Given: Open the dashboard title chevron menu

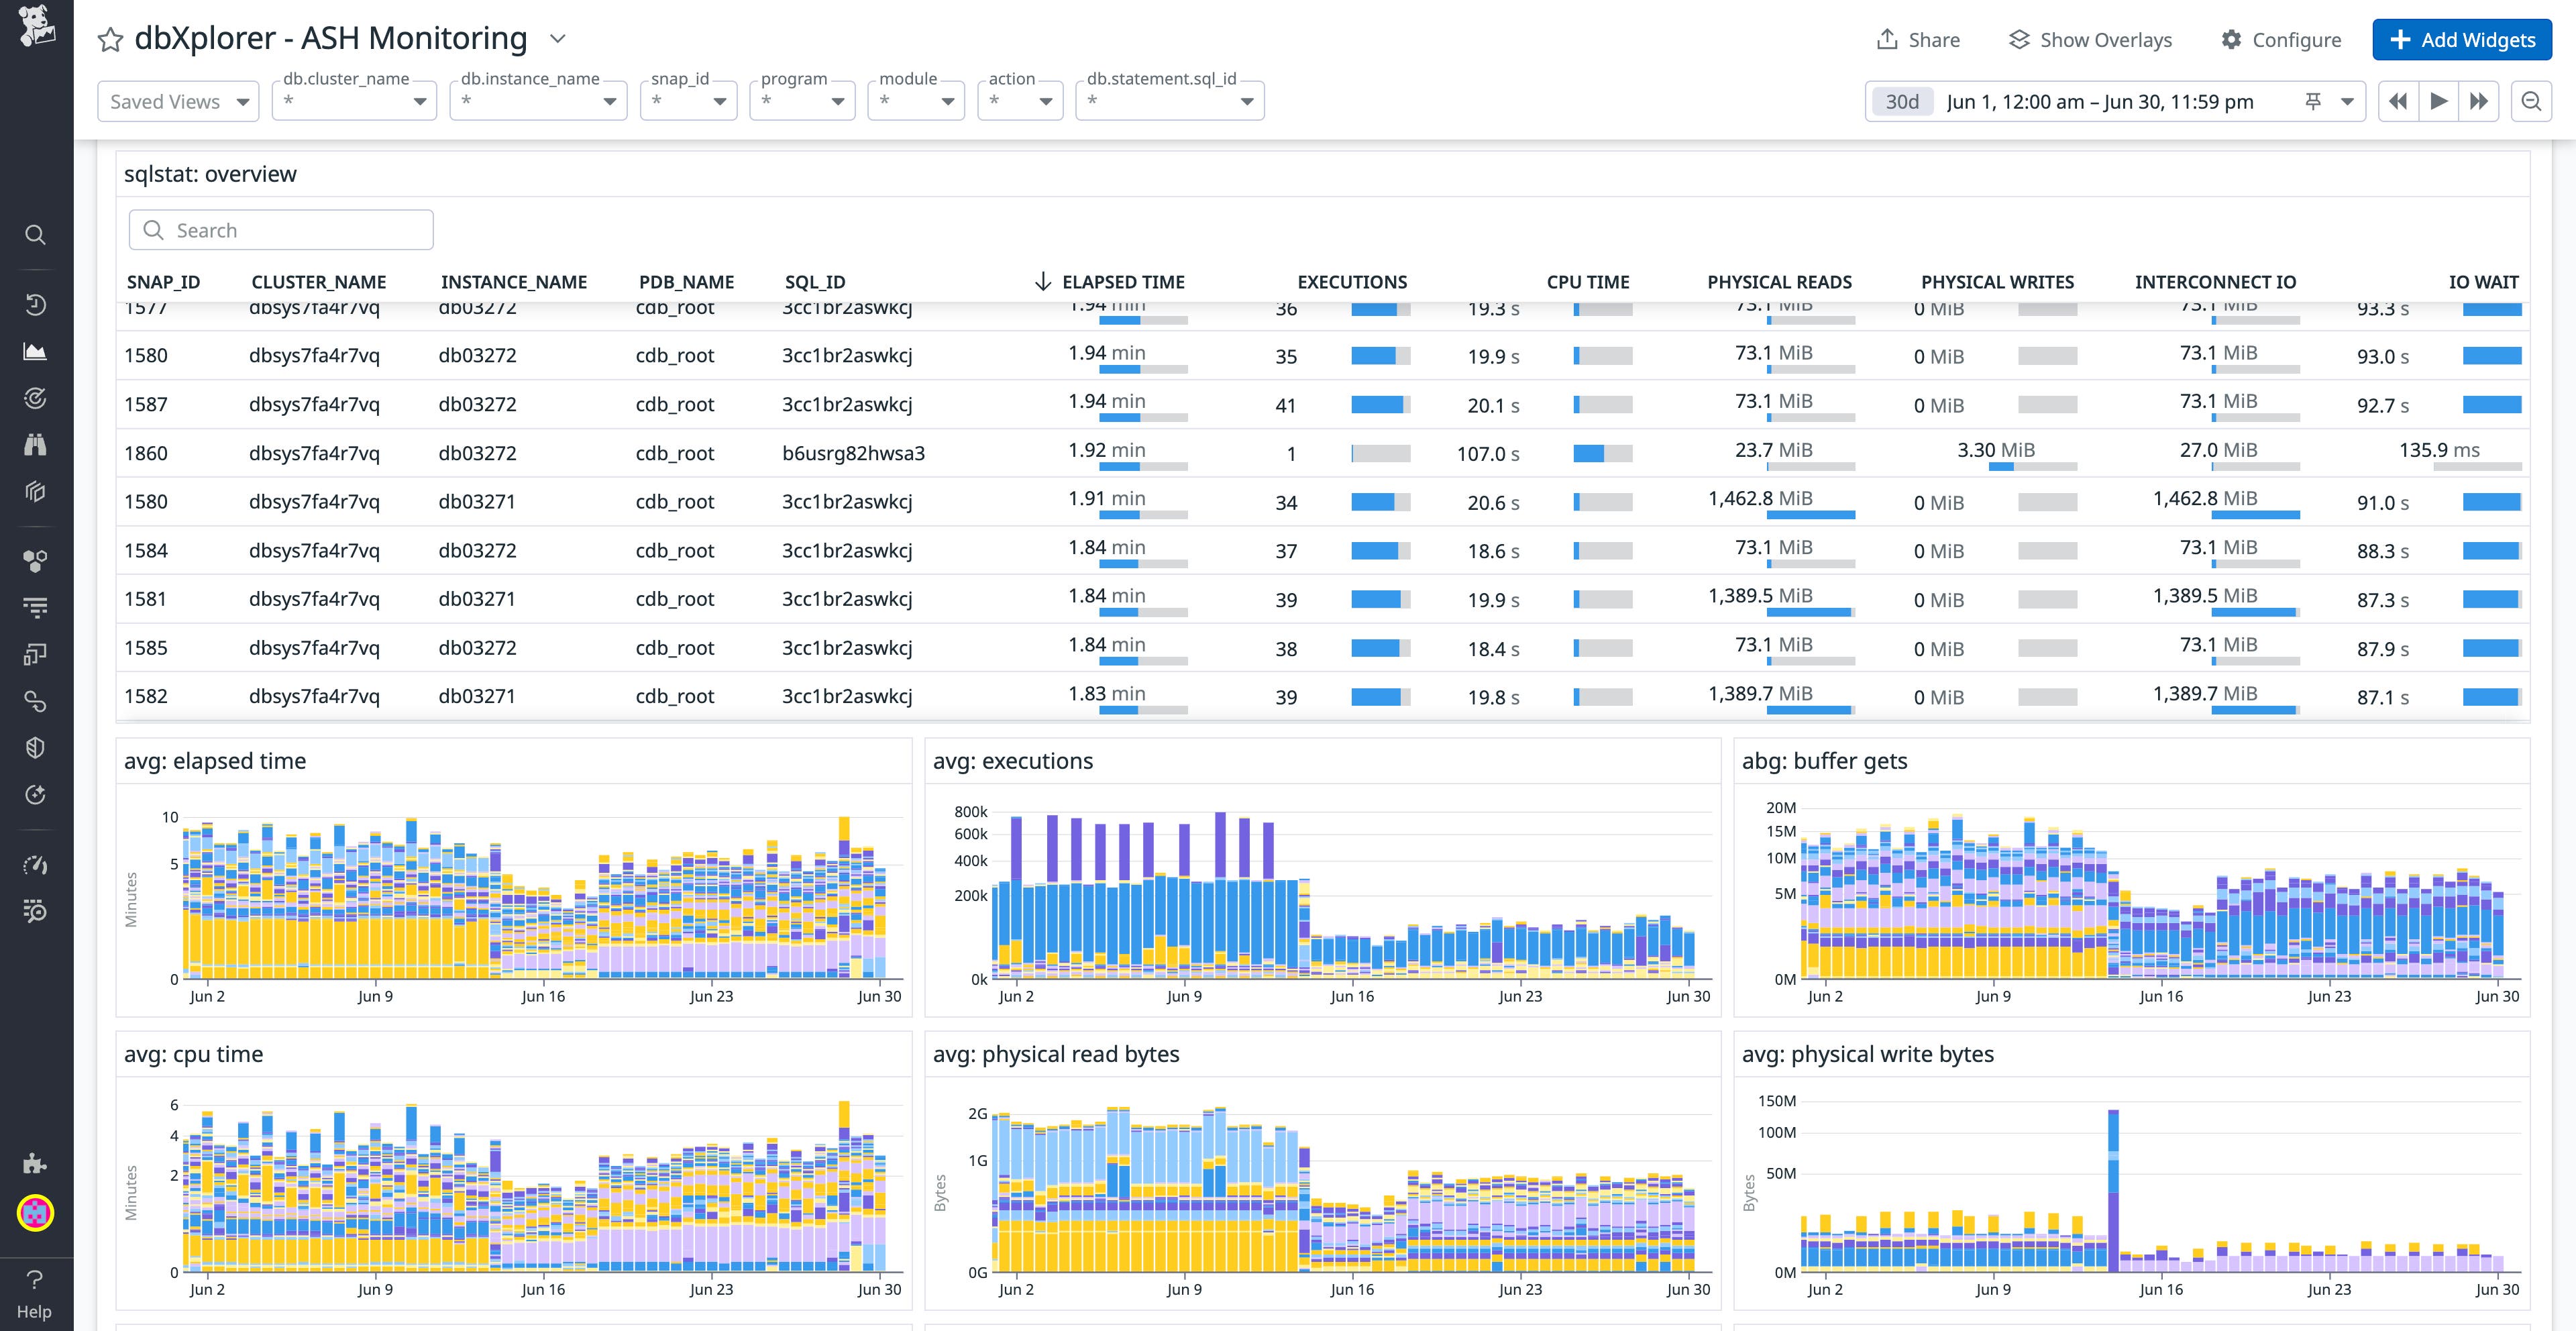Looking at the screenshot, I should click(557, 39).
